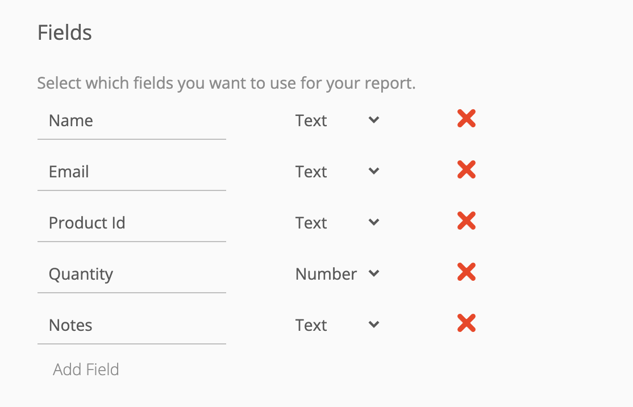Select the Fields heading
The height and width of the screenshot is (407, 633).
[x=64, y=32]
